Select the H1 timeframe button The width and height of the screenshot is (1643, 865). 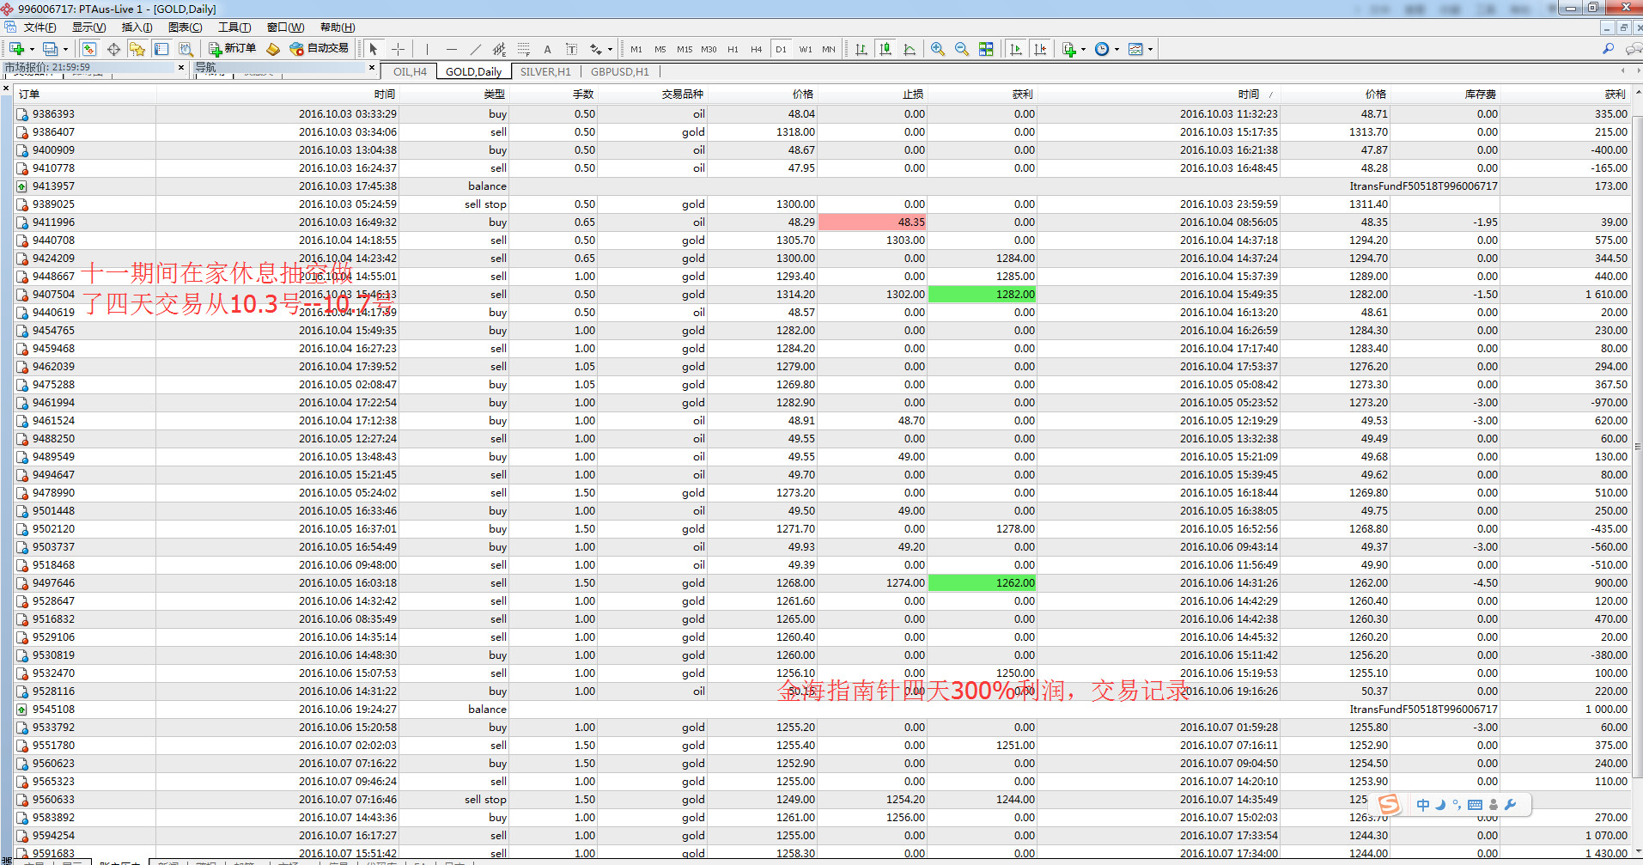pyautogui.click(x=733, y=49)
